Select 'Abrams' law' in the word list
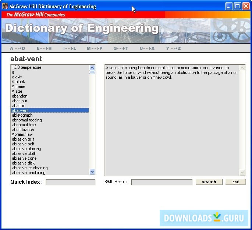 [50, 134]
